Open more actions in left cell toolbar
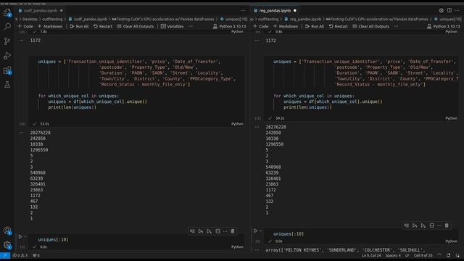Viewport: 464px width, 261px height. pos(225,231)
